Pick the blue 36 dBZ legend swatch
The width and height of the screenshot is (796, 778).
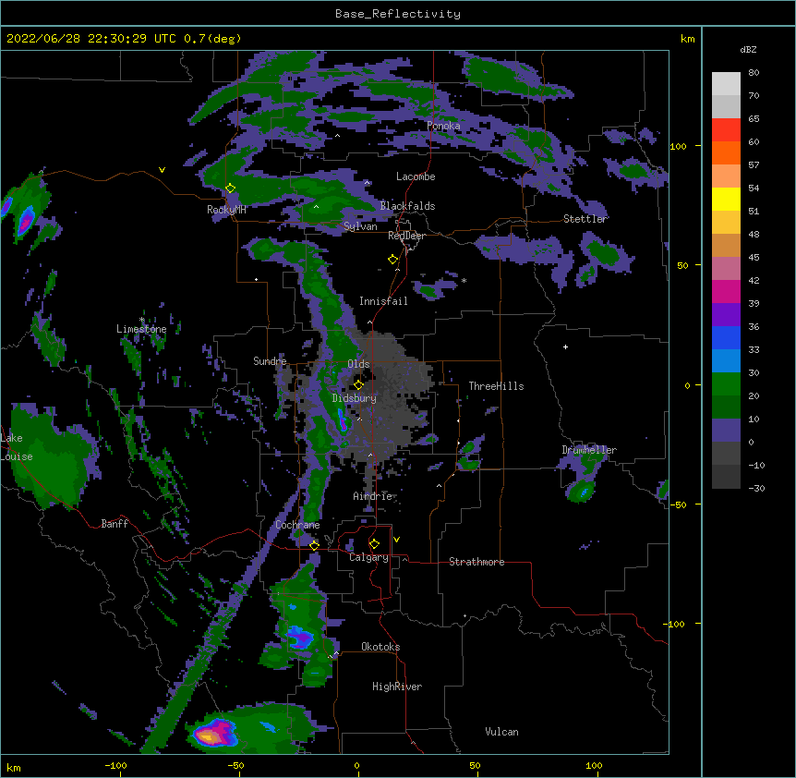(x=726, y=337)
